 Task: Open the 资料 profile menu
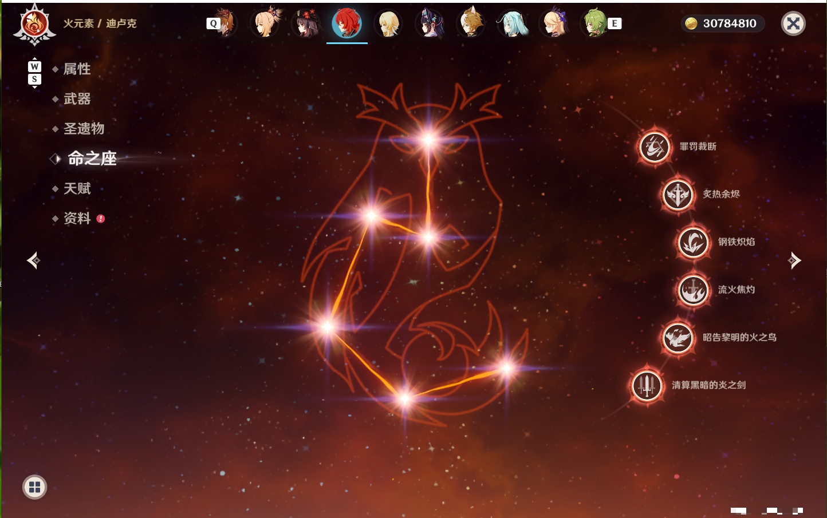[x=77, y=218]
